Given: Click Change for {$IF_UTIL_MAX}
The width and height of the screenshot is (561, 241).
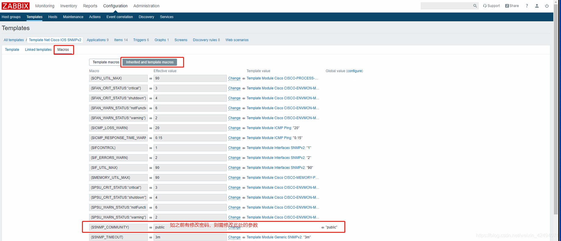Looking at the screenshot, I should tap(234, 168).
